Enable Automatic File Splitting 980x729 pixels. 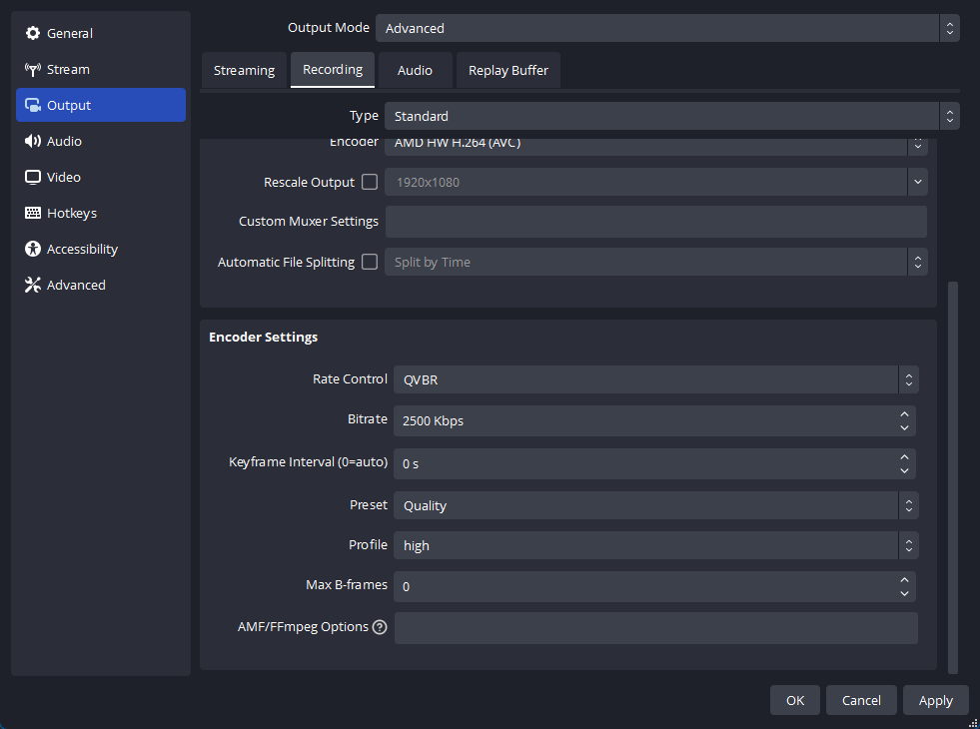point(369,262)
